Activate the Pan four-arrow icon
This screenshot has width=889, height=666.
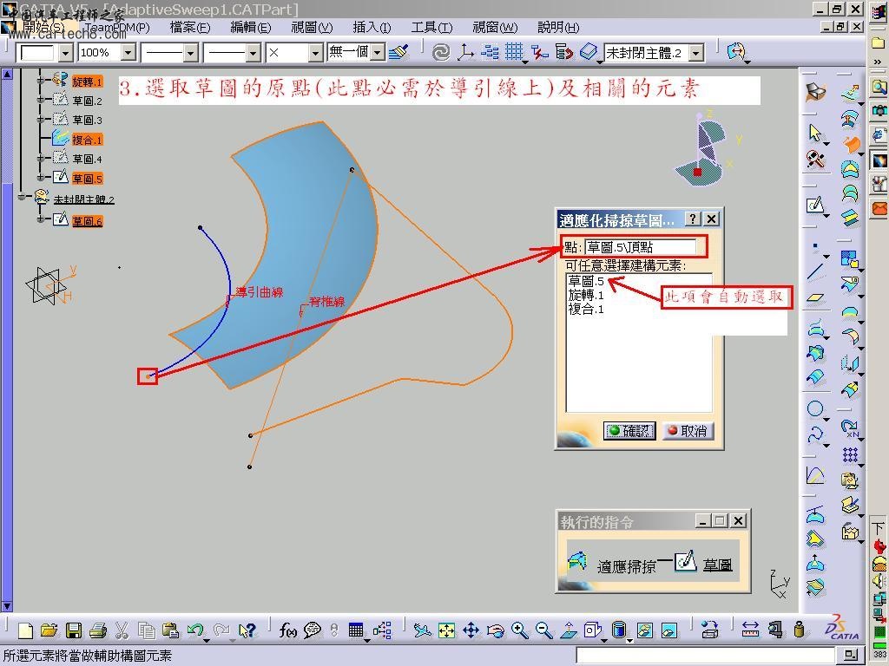(471, 630)
